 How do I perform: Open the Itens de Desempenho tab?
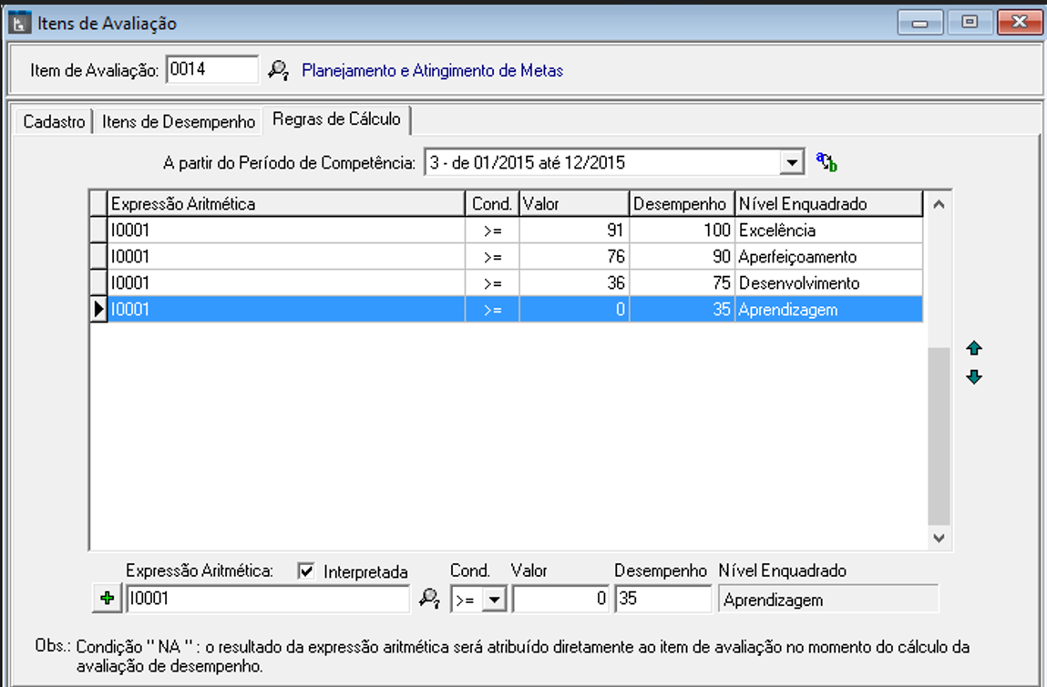179,121
